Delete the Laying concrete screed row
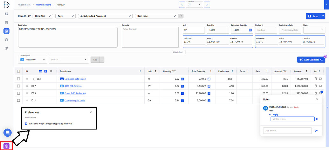The height and width of the screenshot is (150, 329). (315, 79)
